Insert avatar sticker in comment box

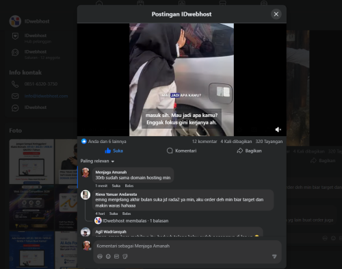point(100,257)
